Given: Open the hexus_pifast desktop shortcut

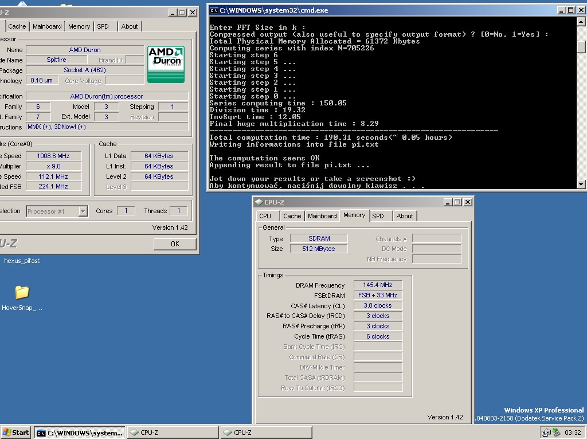Looking at the screenshot, I should tap(22, 261).
